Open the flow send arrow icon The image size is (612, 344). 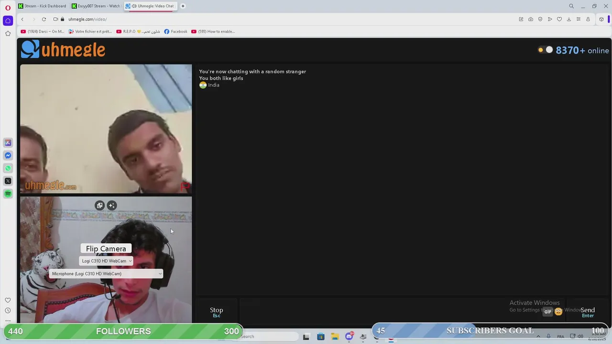550,19
